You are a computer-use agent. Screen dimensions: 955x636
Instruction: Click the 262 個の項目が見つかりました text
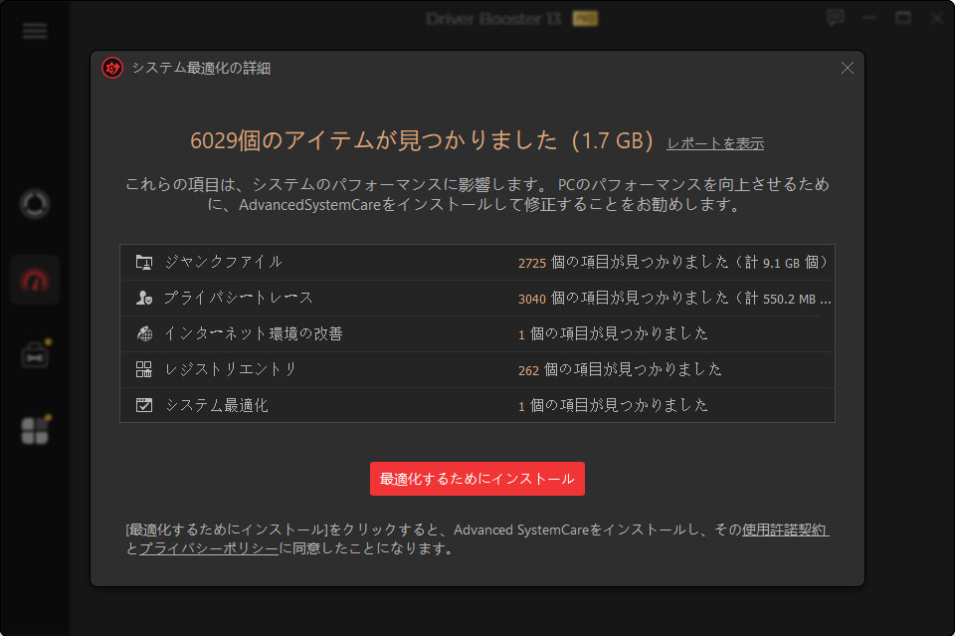click(620, 370)
